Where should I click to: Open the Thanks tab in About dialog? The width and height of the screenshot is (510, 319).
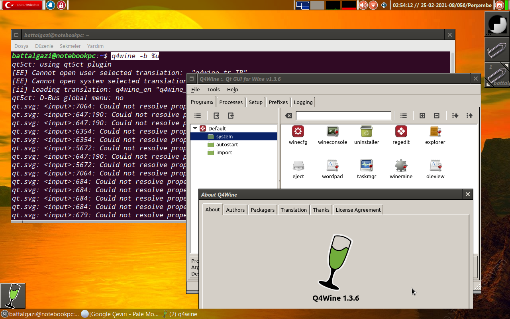click(321, 210)
